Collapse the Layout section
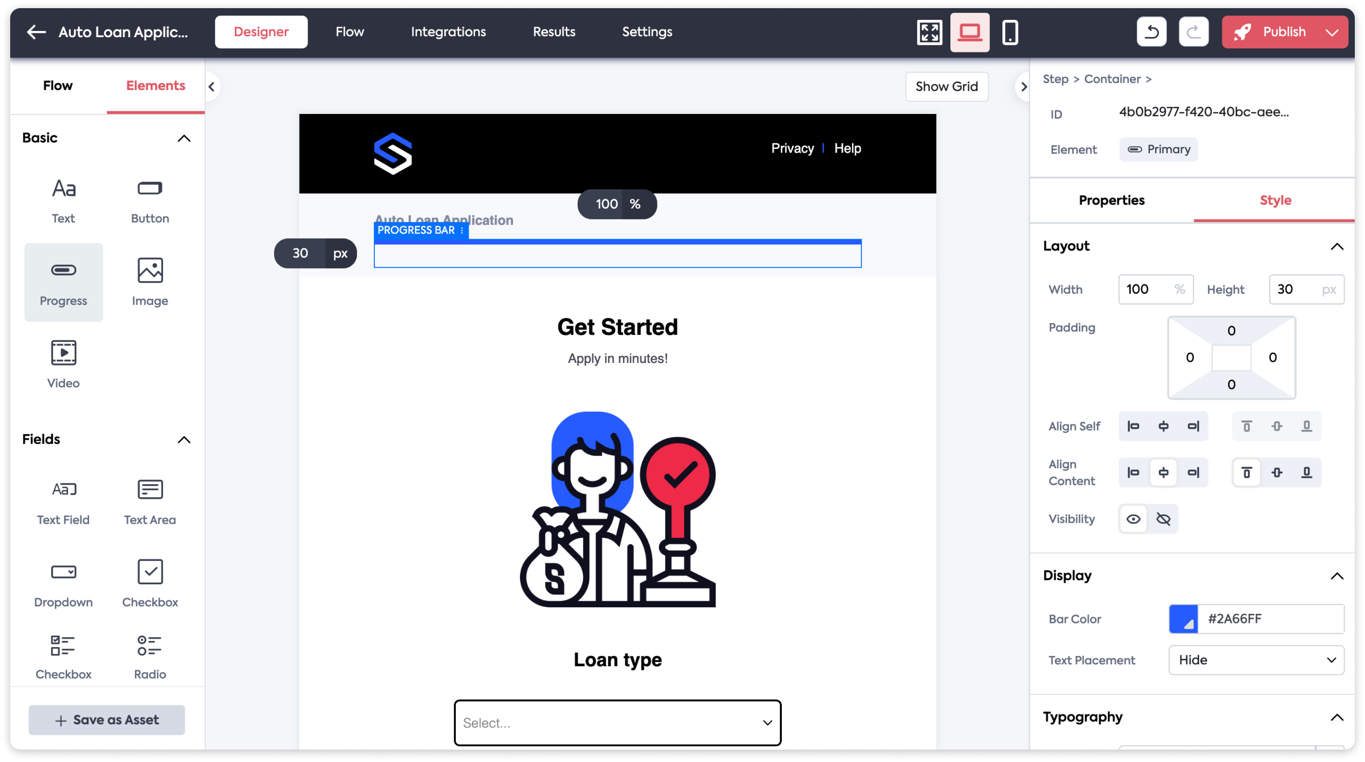1365x762 pixels. click(1337, 246)
